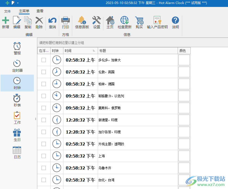Select title 台北，台湾

coord(107,180)
